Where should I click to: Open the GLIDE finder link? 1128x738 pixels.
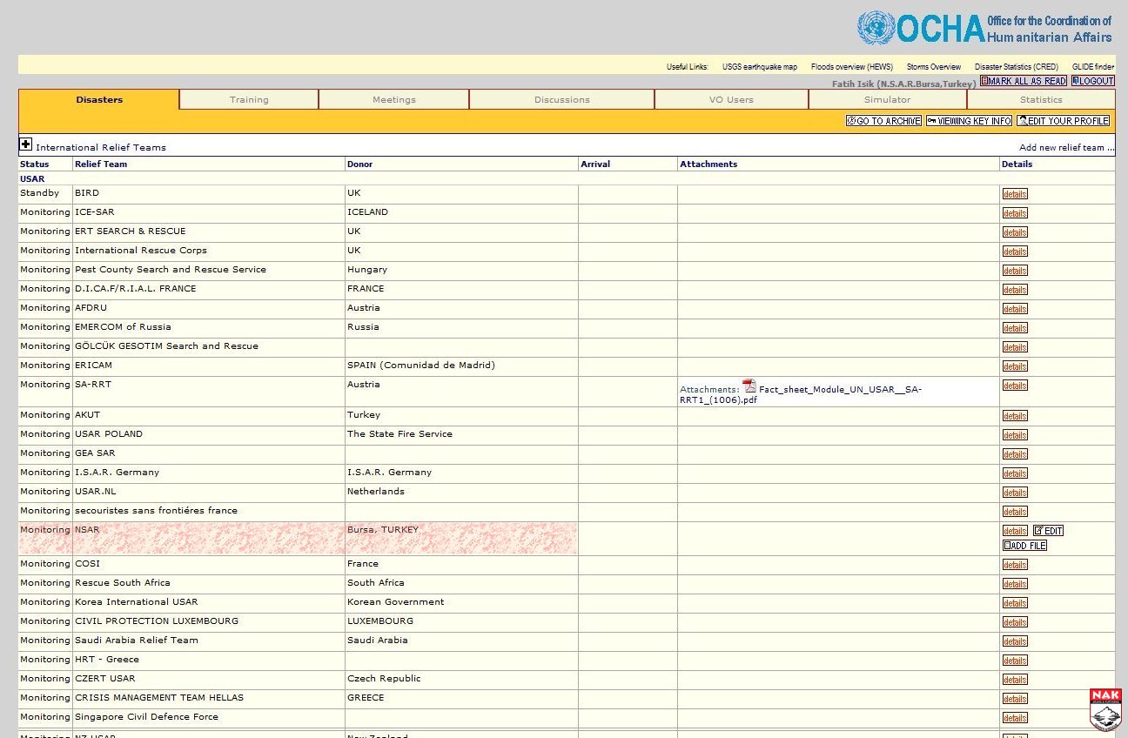[1093, 67]
